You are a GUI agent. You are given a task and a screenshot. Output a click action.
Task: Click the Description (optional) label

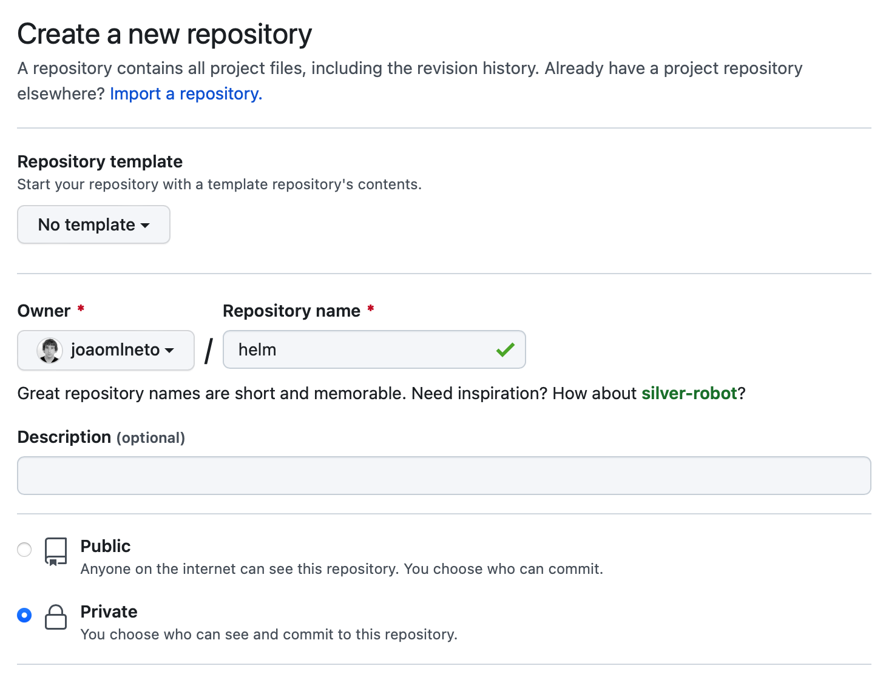click(x=101, y=437)
